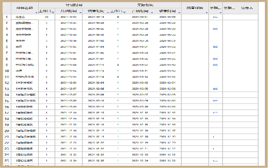Select the planned end date in row 24
The width and height of the screenshot is (268, 168).
[x=96, y=155]
